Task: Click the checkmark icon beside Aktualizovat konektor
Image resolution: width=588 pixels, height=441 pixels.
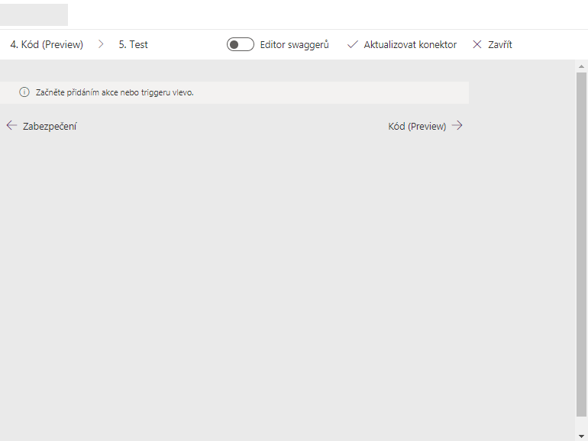Action: [352, 45]
